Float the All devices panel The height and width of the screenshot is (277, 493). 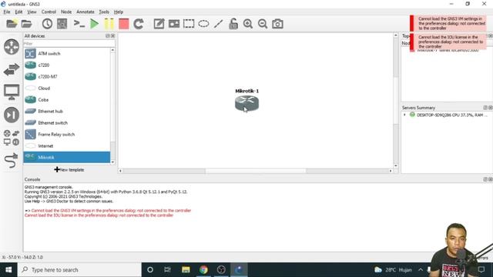108,36
